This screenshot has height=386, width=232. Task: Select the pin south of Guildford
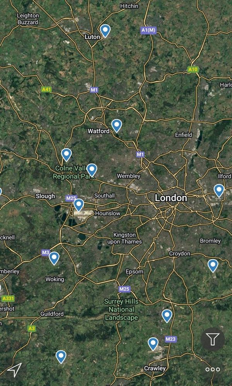[61, 357]
